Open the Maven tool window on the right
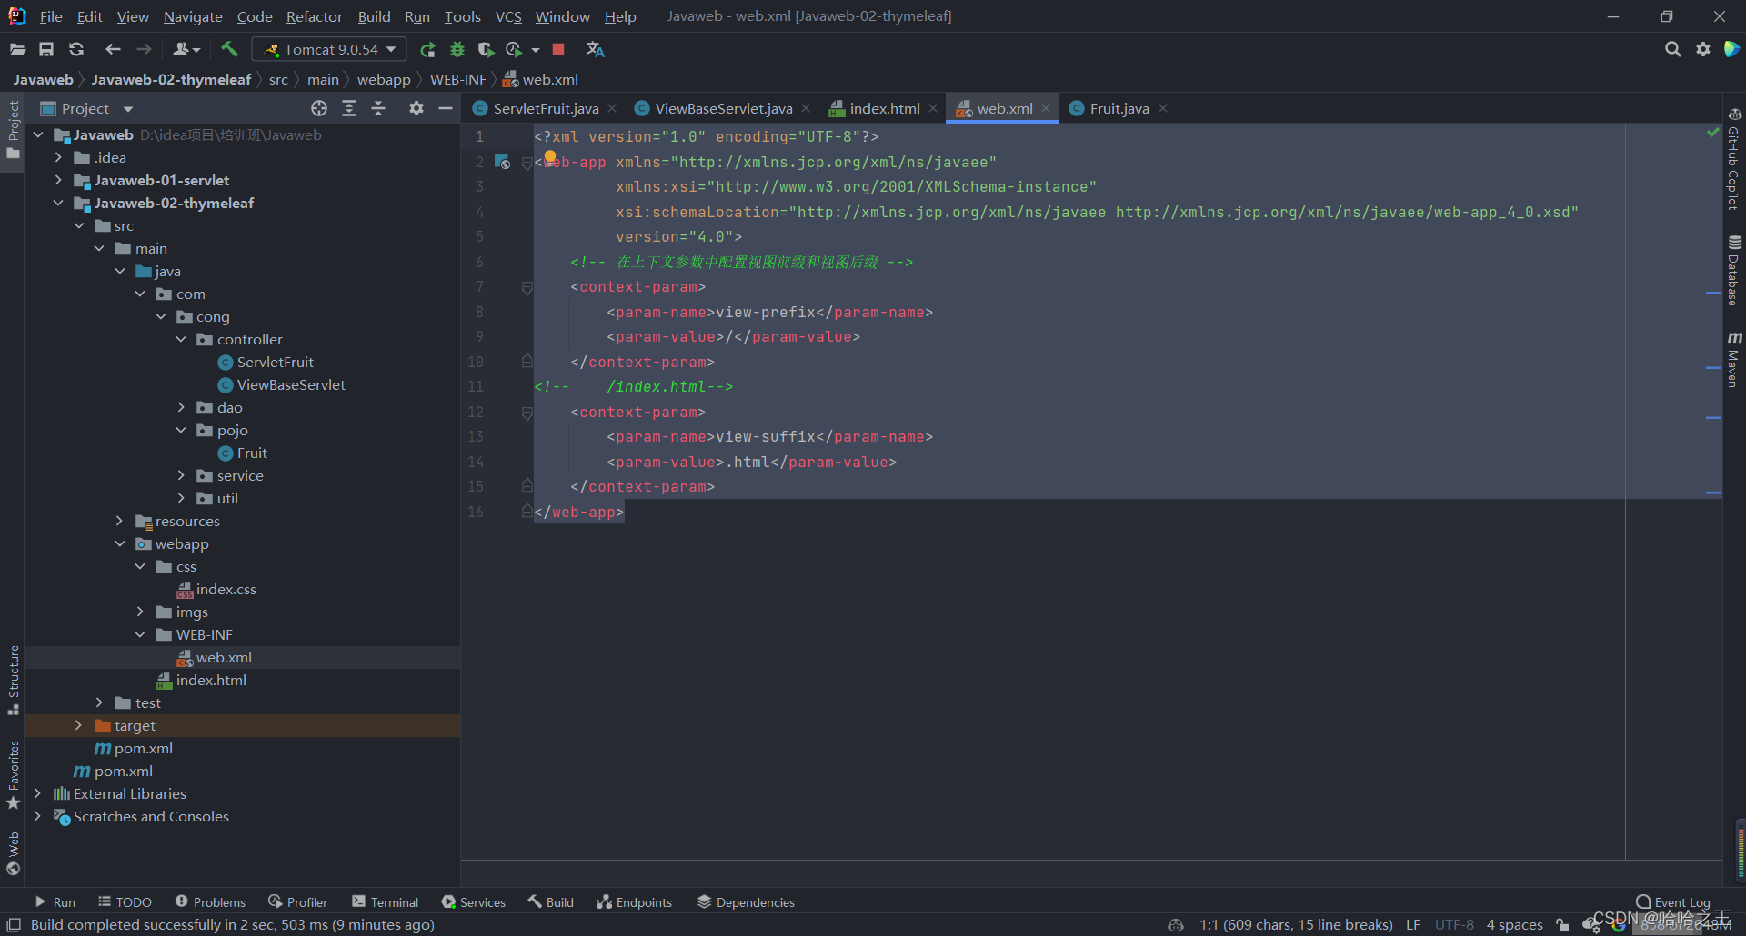 pyautogui.click(x=1735, y=363)
